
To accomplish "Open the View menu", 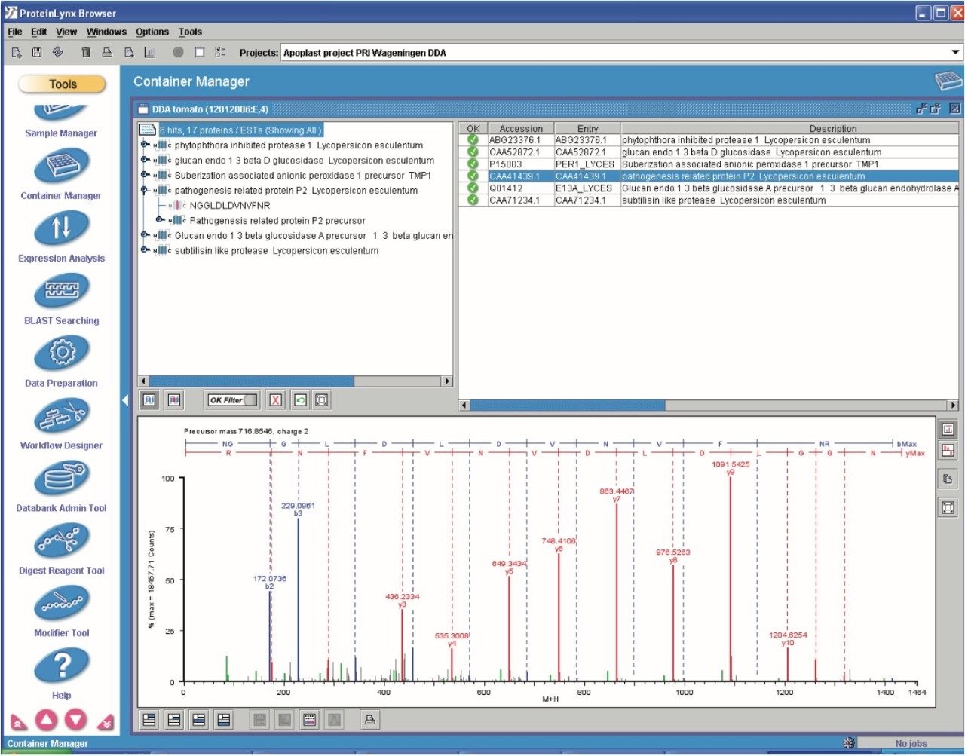I will pyautogui.click(x=66, y=32).
